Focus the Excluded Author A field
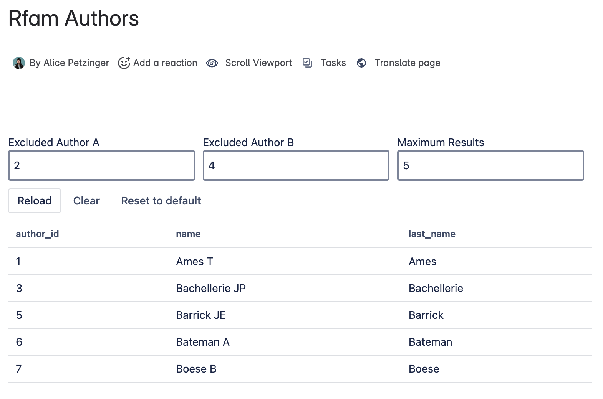This screenshot has height=399, width=603. [x=101, y=165]
